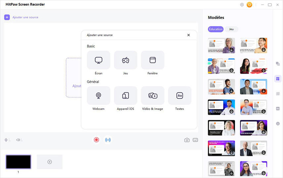Switch to the Éducation templates tab
Image resolution: width=283 pixels, height=178 pixels.
click(x=216, y=29)
